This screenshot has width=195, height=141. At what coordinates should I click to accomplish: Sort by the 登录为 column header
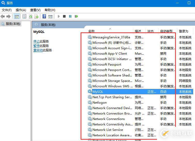(184, 31)
